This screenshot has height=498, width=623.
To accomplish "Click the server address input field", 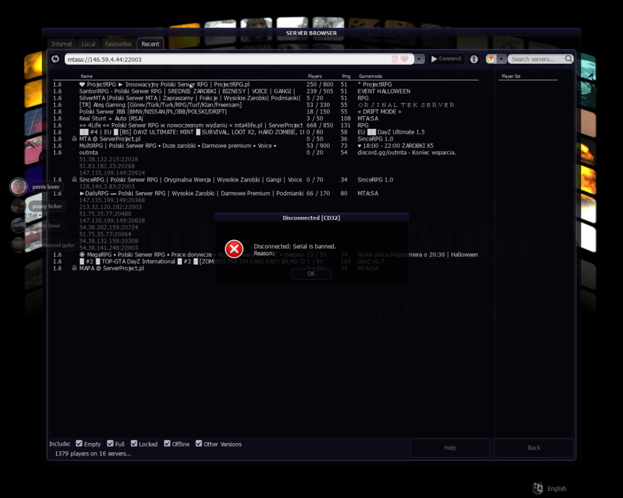I will [x=227, y=59].
